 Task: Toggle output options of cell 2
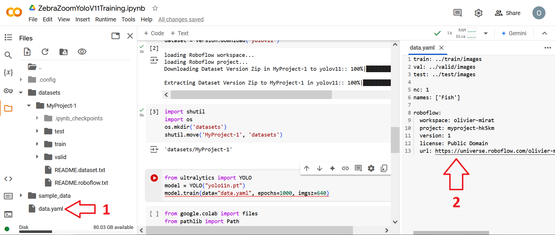154,60
